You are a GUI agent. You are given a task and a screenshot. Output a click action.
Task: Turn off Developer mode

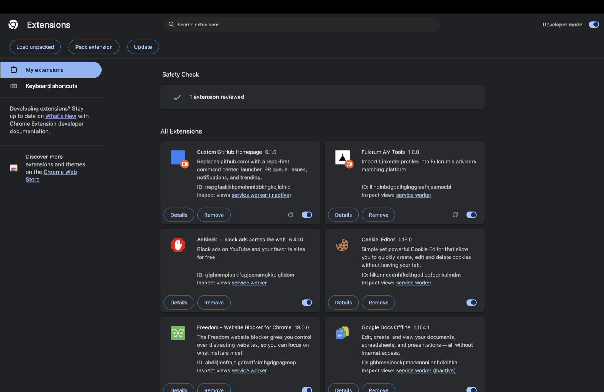[x=594, y=25]
